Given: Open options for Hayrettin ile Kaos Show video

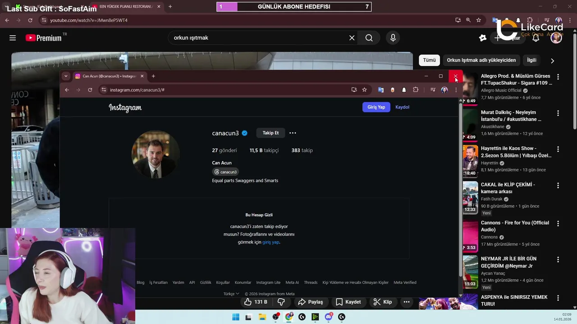Looking at the screenshot, I should click(558, 149).
